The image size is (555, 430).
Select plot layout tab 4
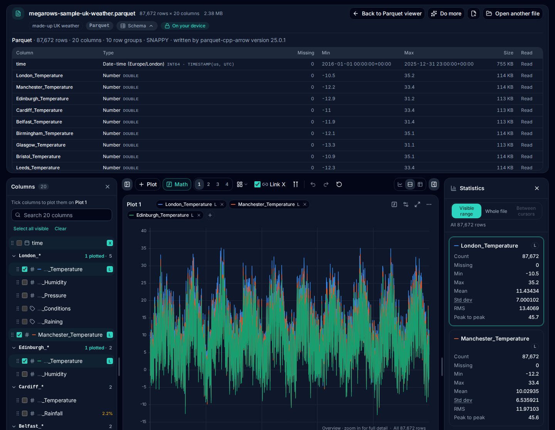227,184
